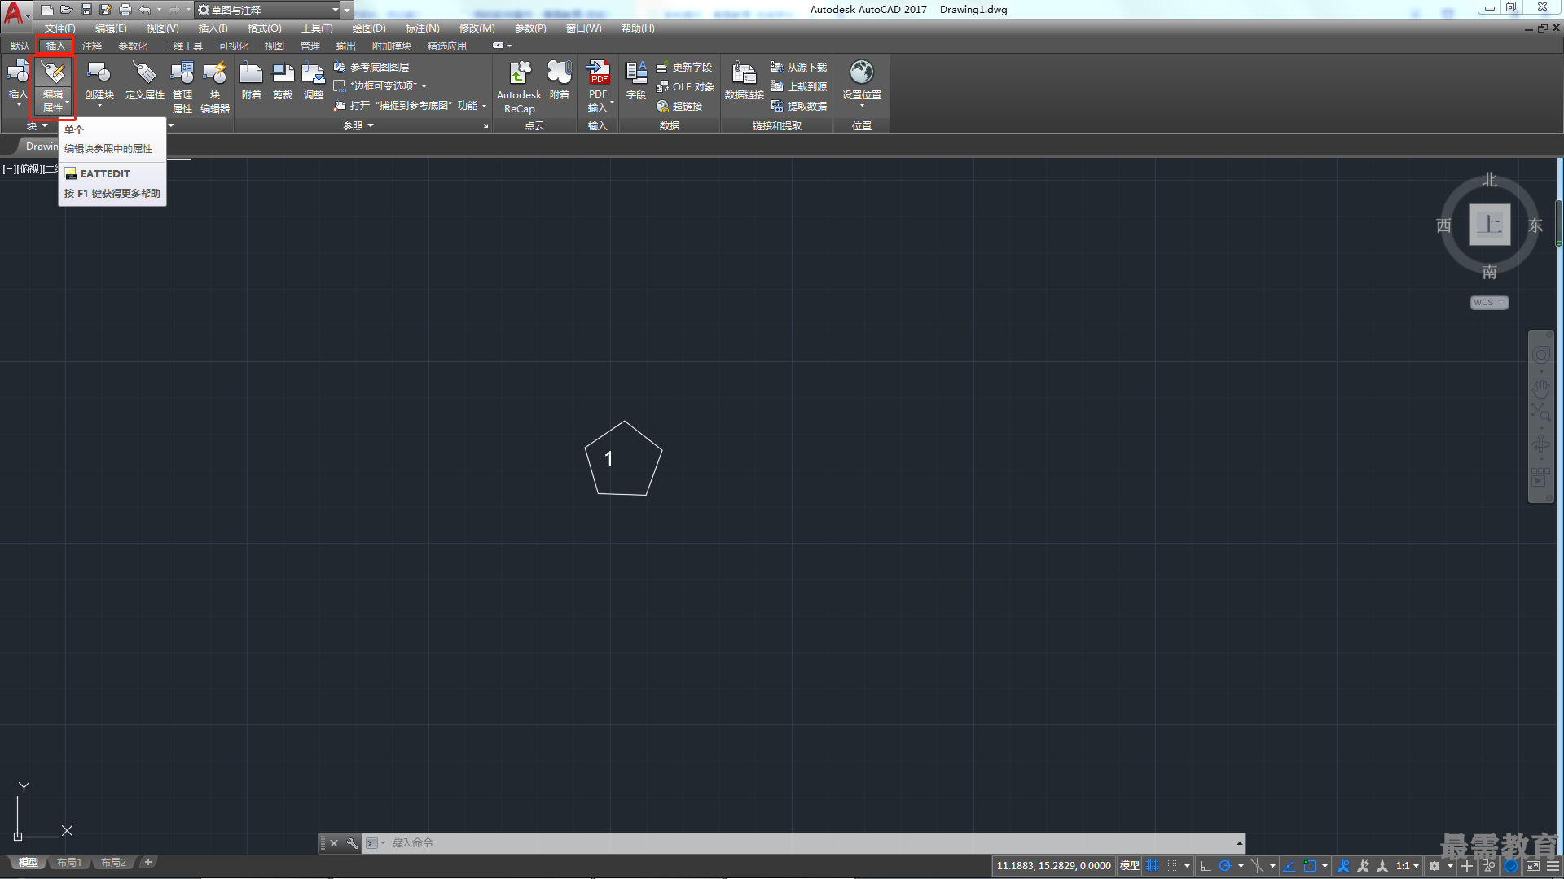Screen dimensions: 1564x879
Task: Expand the Block (块) panel
Action: tap(37, 125)
